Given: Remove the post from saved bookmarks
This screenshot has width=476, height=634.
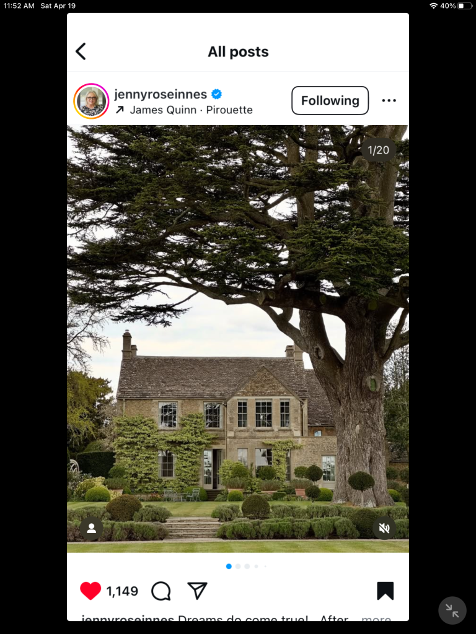Looking at the screenshot, I should (x=386, y=591).
